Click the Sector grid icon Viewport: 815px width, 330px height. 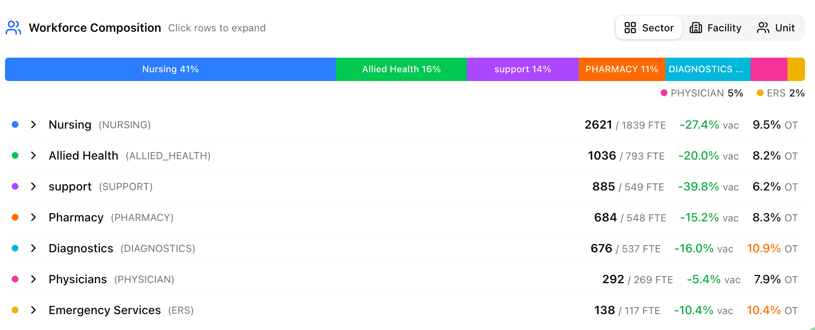click(630, 28)
